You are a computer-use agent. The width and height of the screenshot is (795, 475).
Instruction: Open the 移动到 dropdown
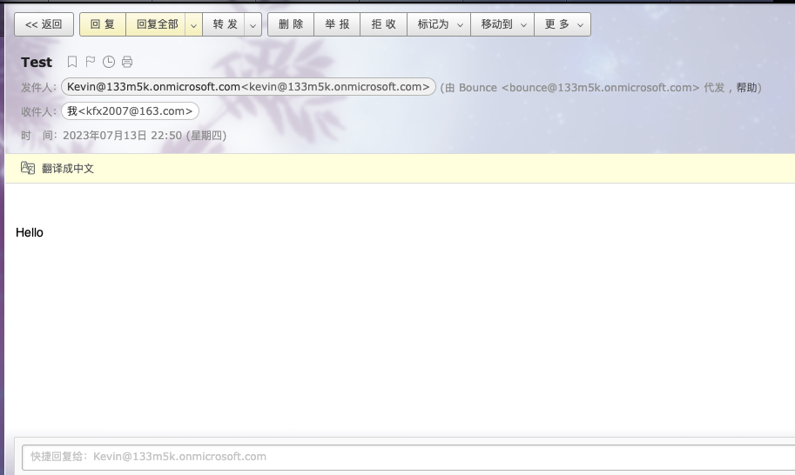[502, 24]
